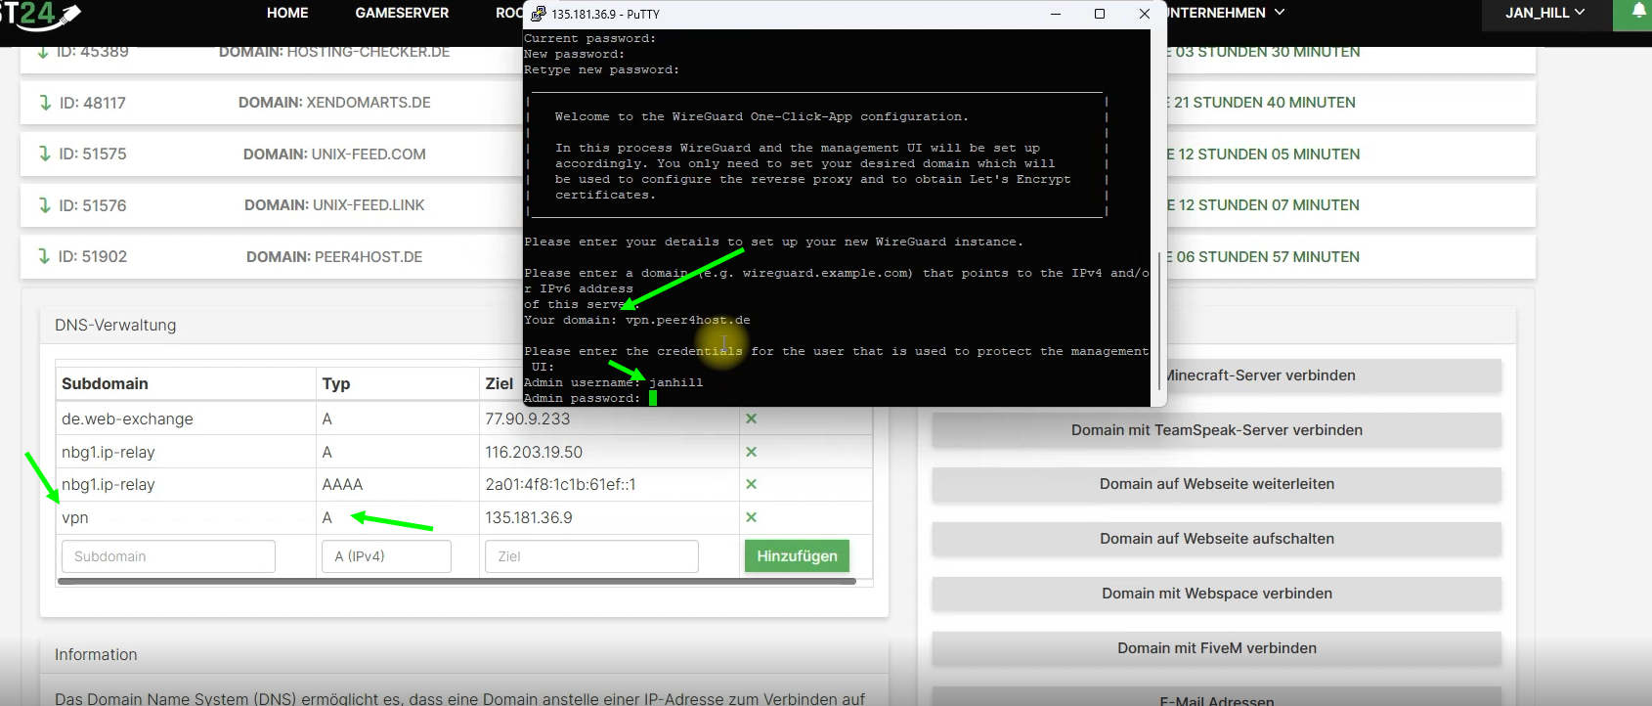This screenshot has width=1652, height=706.
Task: Open the HOME menu item
Action: [287, 13]
